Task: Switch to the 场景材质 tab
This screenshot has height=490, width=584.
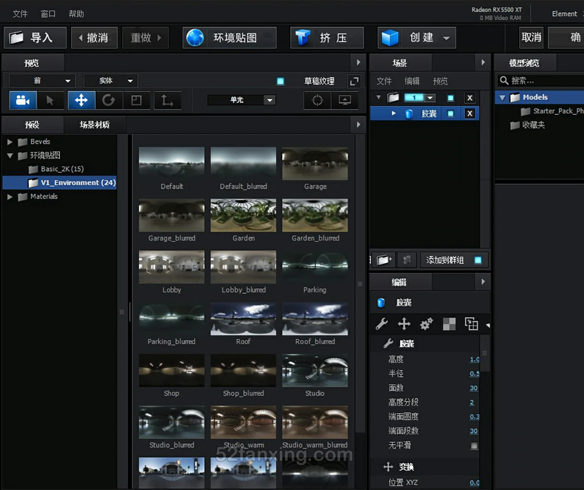Action: tap(95, 125)
